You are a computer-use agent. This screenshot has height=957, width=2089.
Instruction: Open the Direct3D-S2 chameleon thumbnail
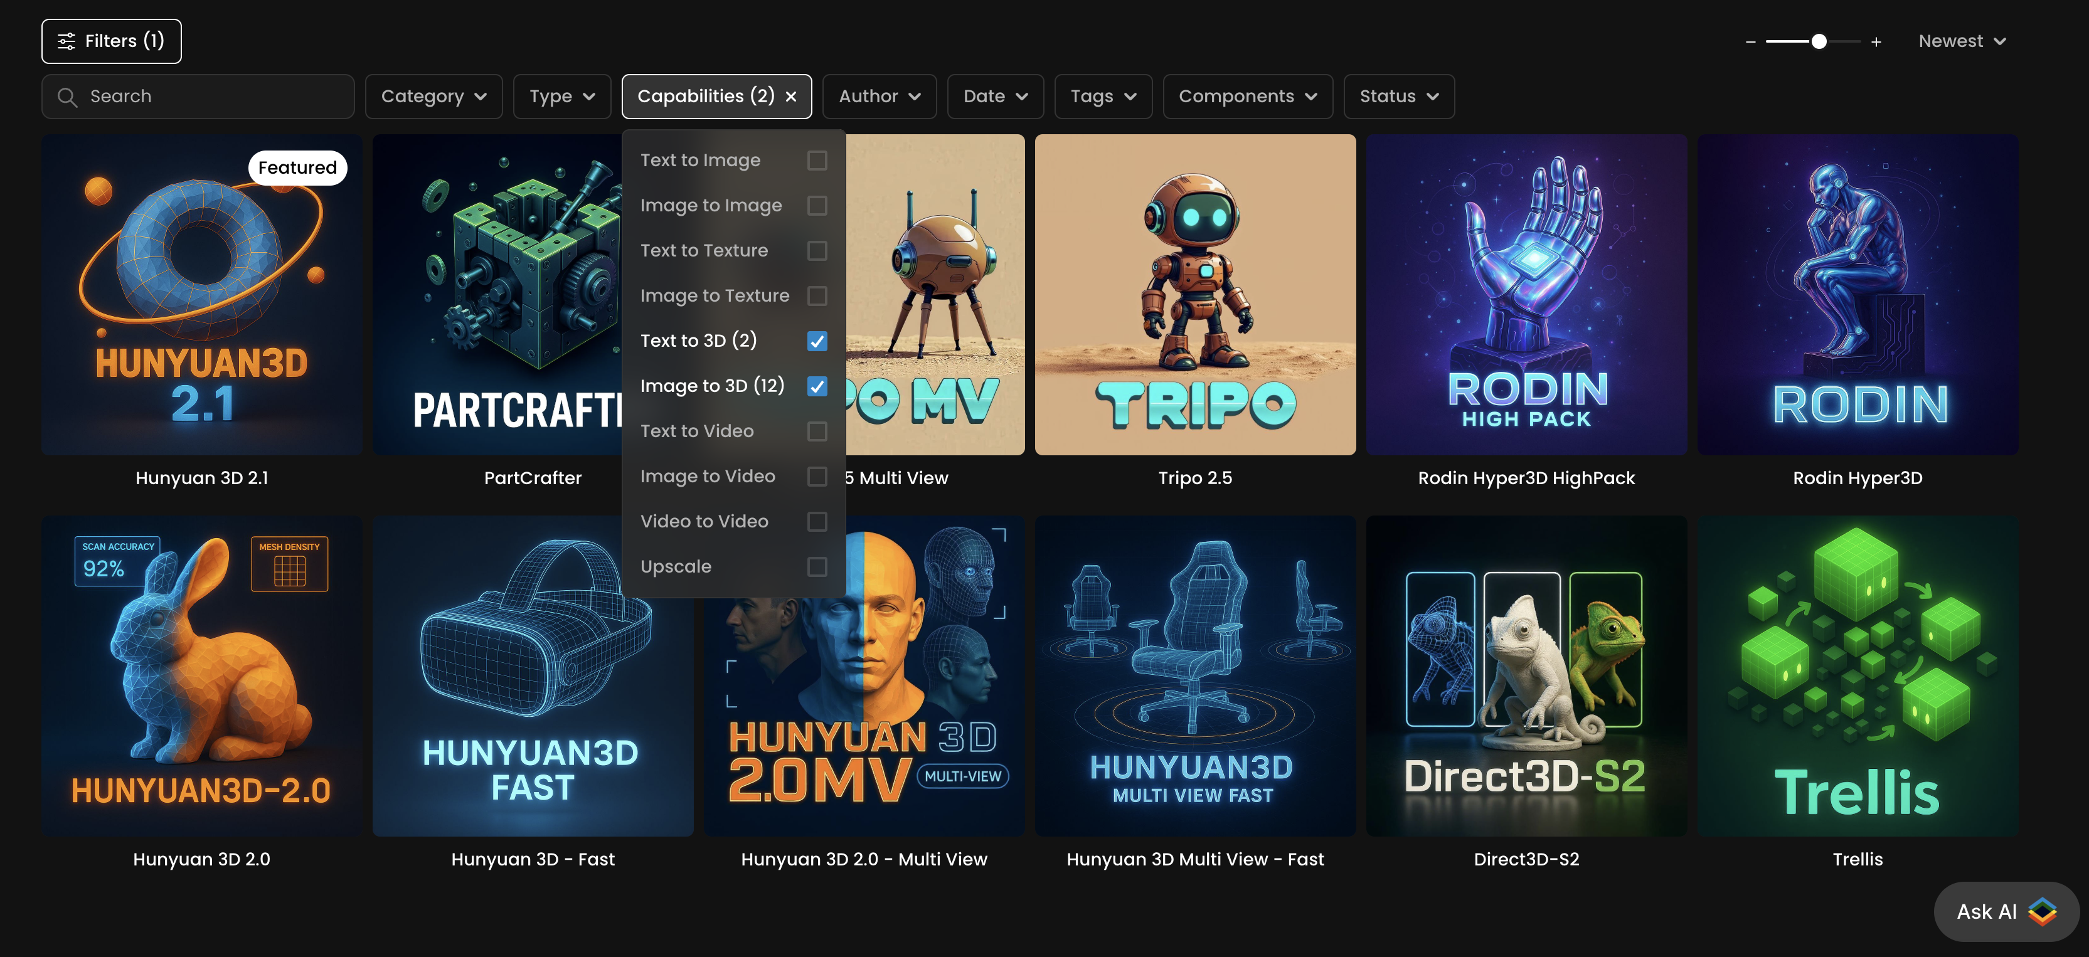tap(1526, 675)
